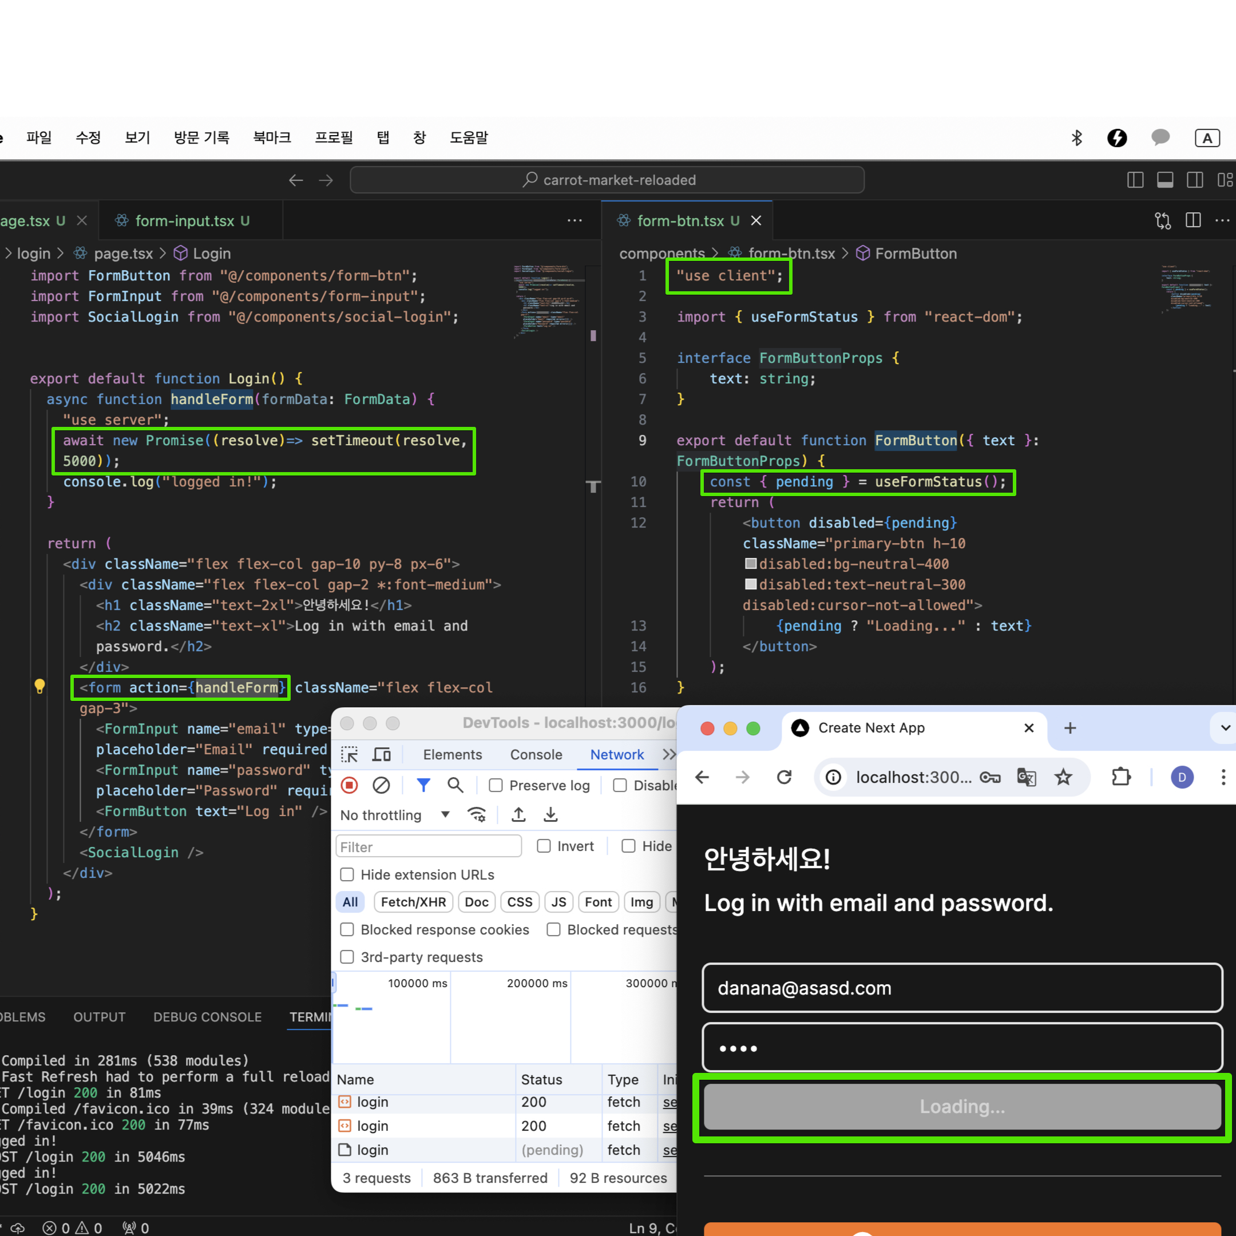Click the translate page icon
The width and height of the screenshot is (1236, 1236).
point(1027,777)
